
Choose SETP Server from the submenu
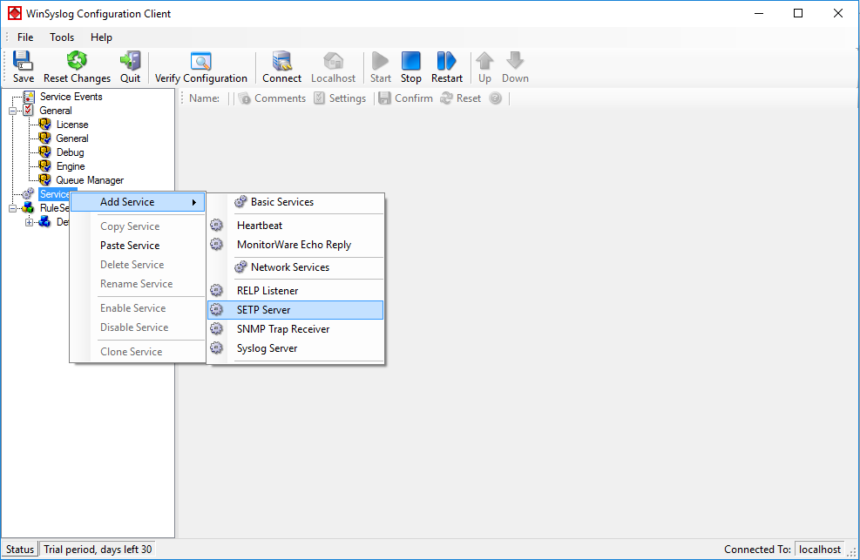(264, 310)
